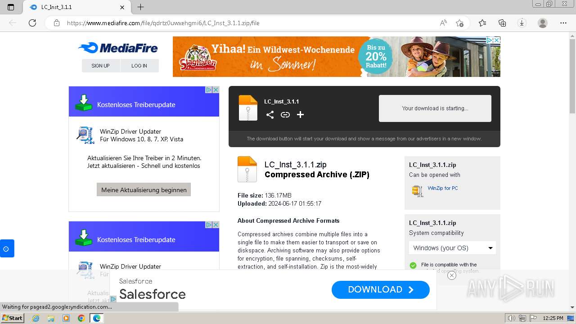Screen dimensions: 576x324
Task: Click the share icon under LC_Inst_3.1.1
Action: [270, 115]
